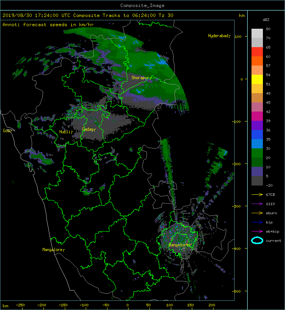The image size is (285, 310).
Task: Click the 'current' legend label
Action: tap(274, 241)
